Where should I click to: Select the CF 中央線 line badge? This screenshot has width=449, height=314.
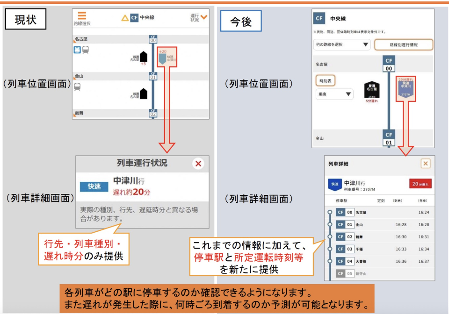pyautogui.click(x=136, y=18)
